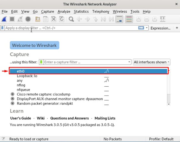Viewport: 180px width, 142px height.
Task: Open the Go menu
Action: click(35, 12)
